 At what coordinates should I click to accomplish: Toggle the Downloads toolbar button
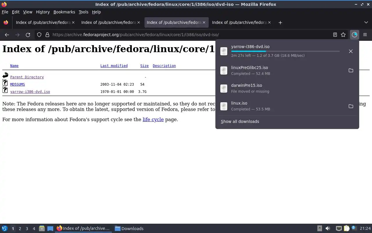coord(354,35)
